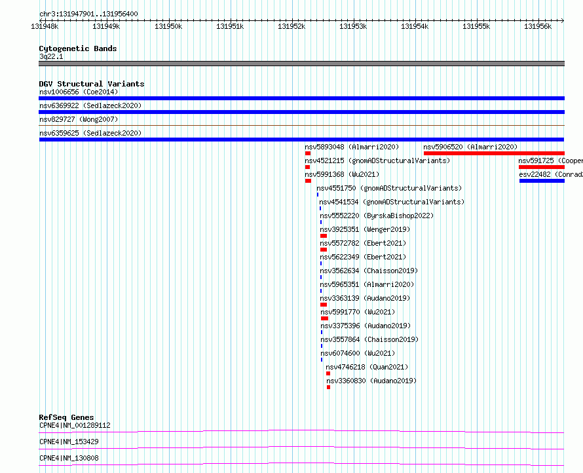
Task: Select nsv3360830 (Audano2019) label
Action: pyautogui.click(x=371, y=381)
